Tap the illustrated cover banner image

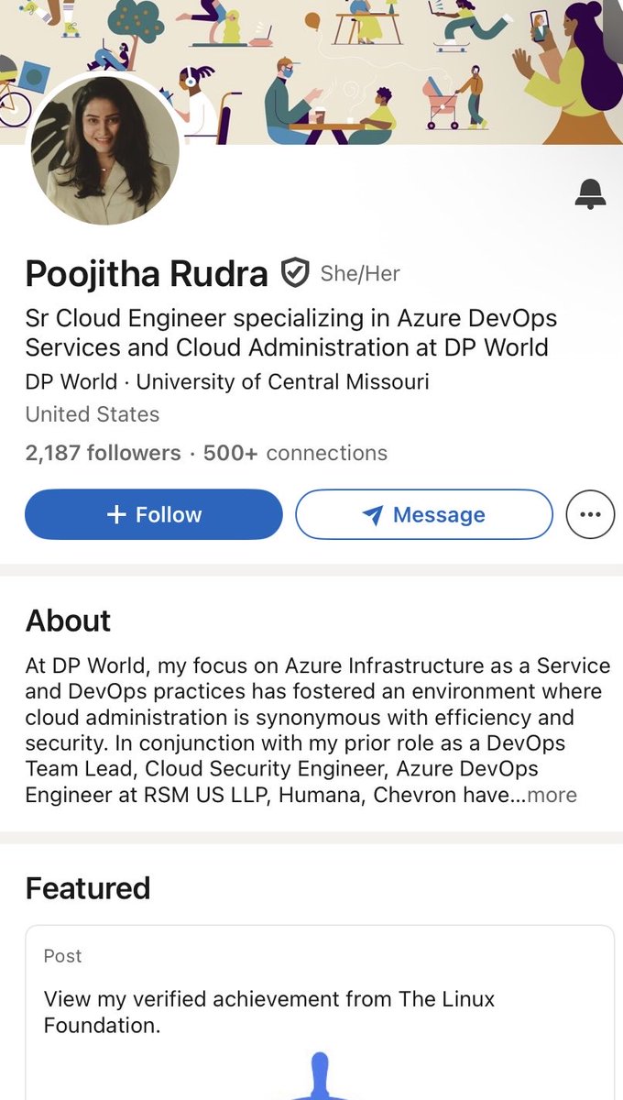point(311,72)
